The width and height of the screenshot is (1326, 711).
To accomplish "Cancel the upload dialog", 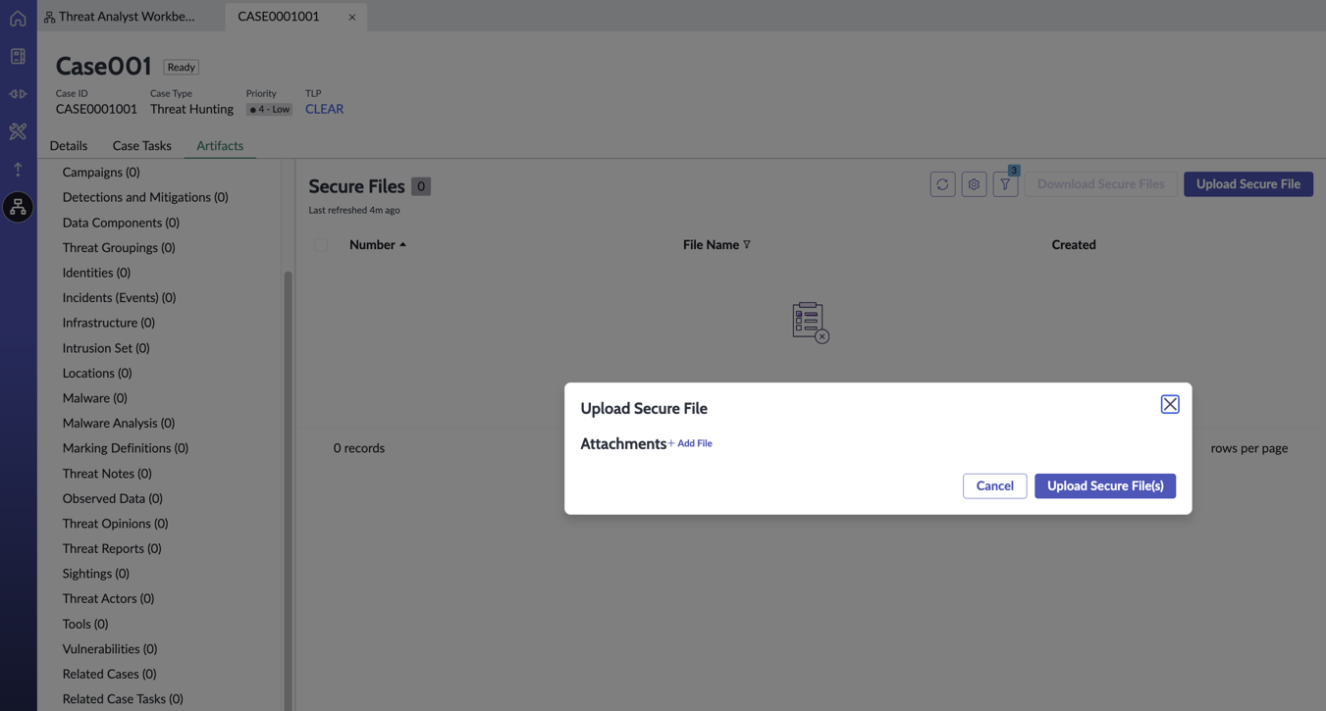I will pyautogui.click(x=994, y=485).
